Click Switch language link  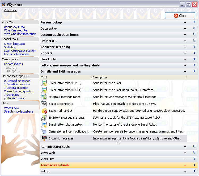click(x=14, y=44)
